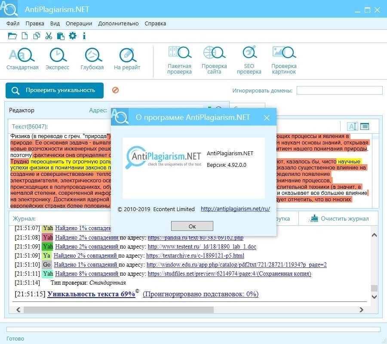Focus the Игнорировать домены input field

pos(339,90)
